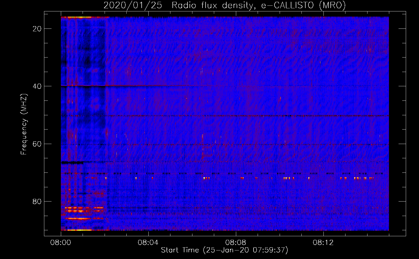419x259 pixels.
Task: Click the 80 MHz frequency tick label
Action: [x=37, y=201]
